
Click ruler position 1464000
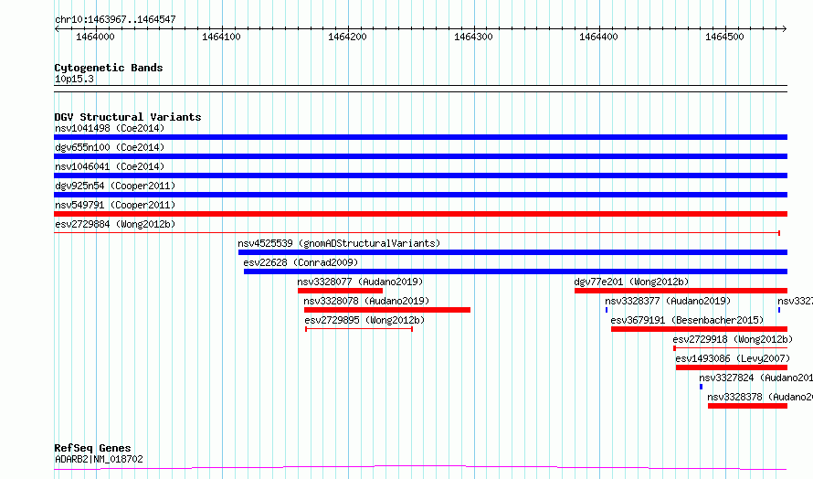pos(95,37)
